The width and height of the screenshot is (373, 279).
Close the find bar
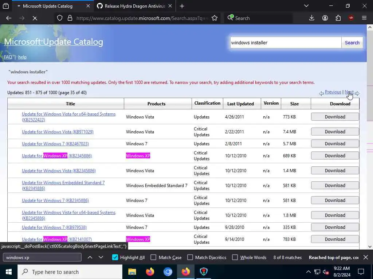pyautogui.click(x=366, y=258)
